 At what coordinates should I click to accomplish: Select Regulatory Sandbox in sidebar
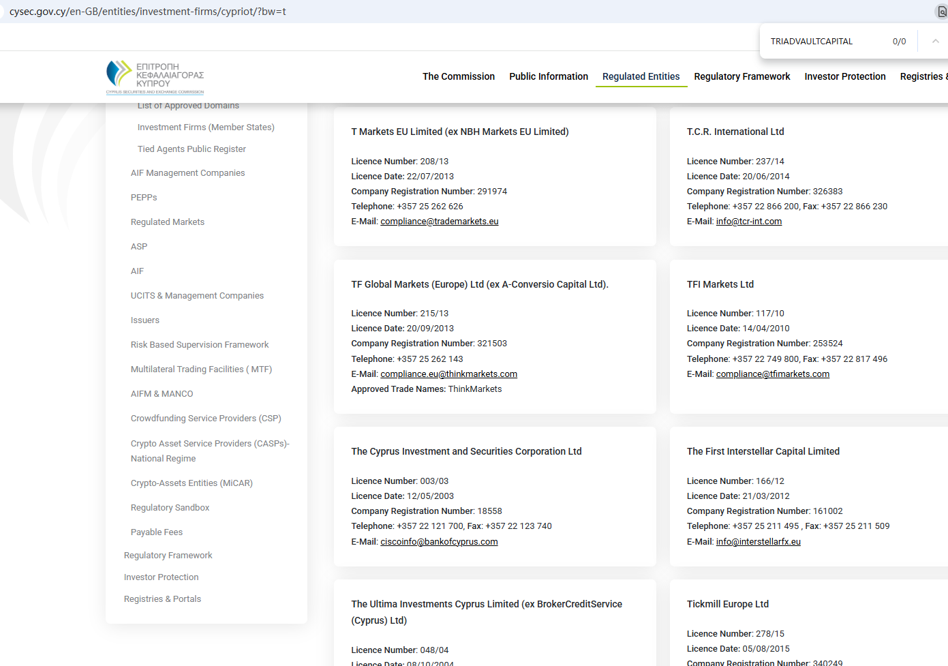[x=170, y=508]
